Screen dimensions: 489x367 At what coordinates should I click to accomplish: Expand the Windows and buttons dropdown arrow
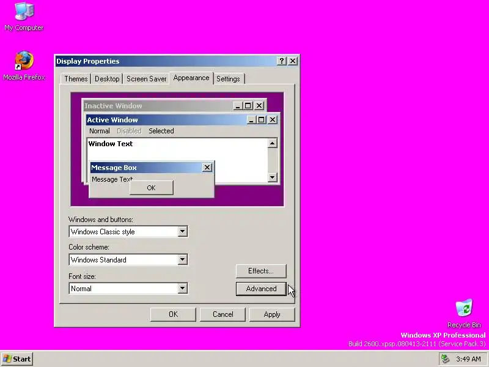182,232
